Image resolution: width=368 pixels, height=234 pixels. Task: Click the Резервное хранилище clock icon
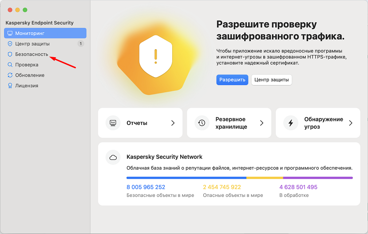point(202,123)
